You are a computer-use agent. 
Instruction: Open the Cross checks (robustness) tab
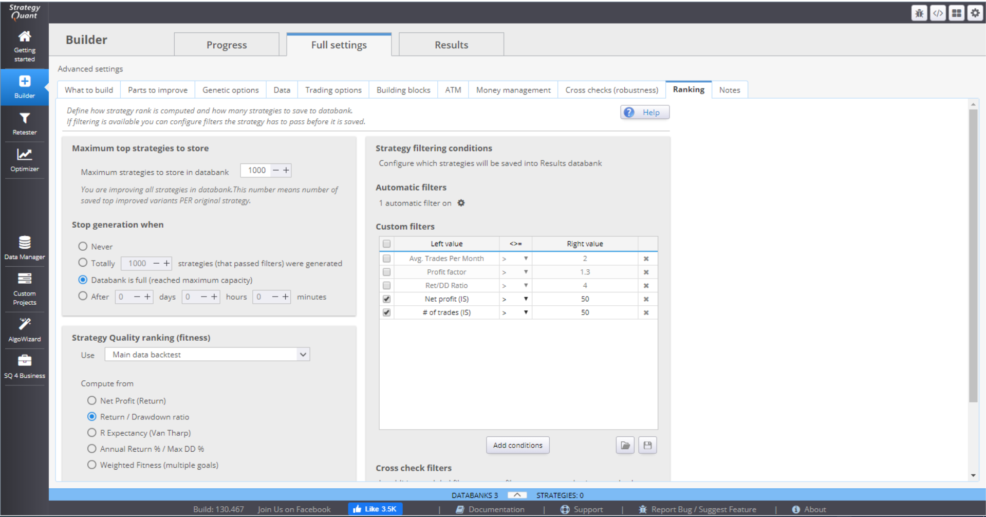611,90
